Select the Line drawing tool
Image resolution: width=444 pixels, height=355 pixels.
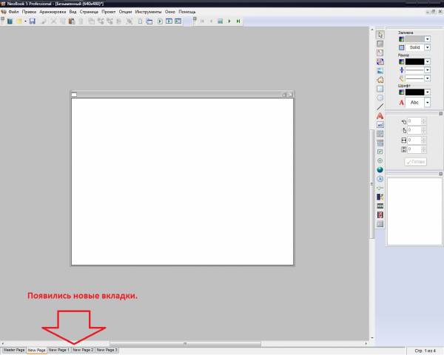(x=380, y=106)
